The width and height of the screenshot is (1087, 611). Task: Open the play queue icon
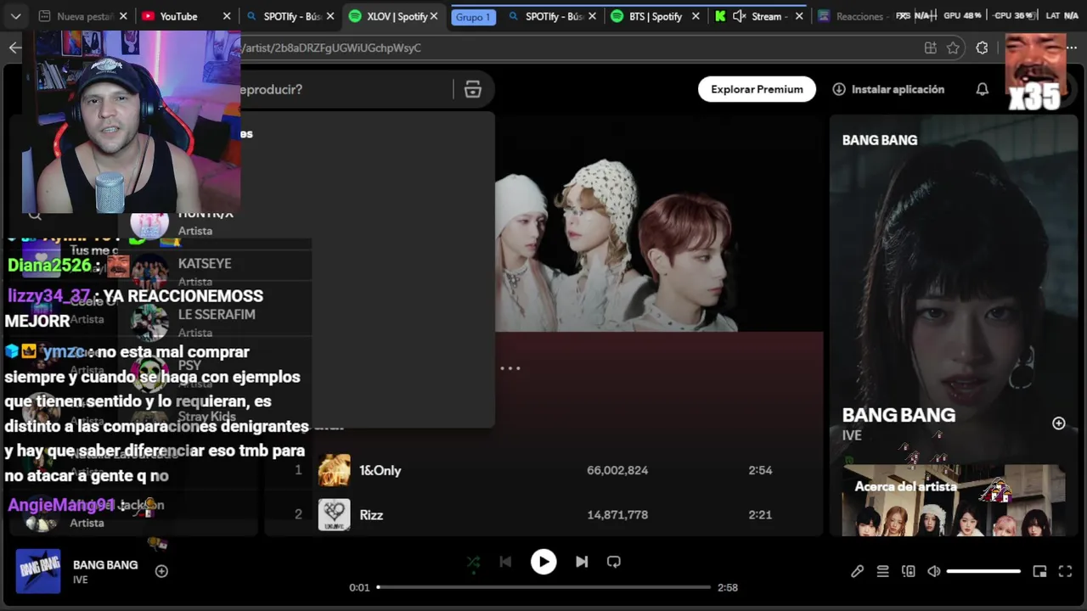pos(883,572)
